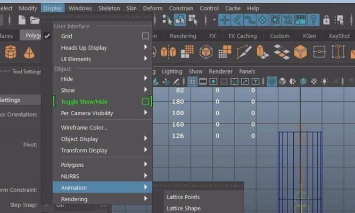Enable Snap to points icon
This screenshot has height=213, width=355.
(250, 20)
